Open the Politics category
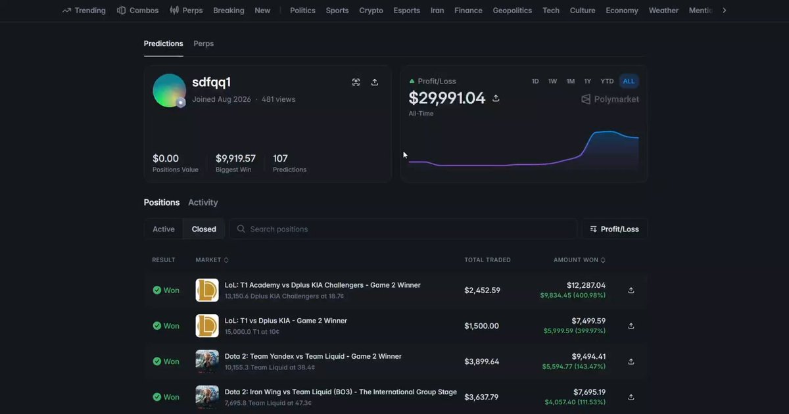This screenshot has width=789, height=414. [302, 11]
